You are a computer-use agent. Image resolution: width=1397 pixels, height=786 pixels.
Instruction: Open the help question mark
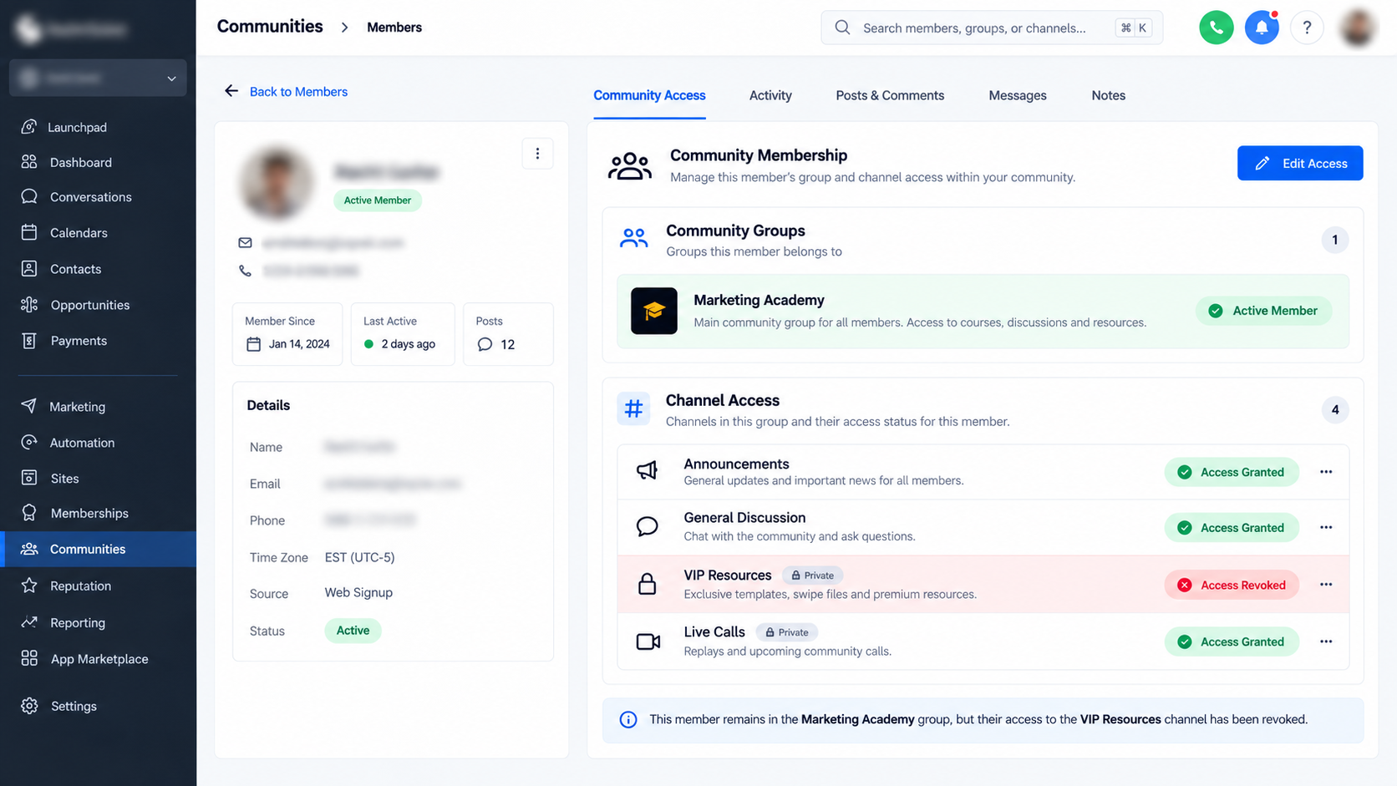[x=1307, y=28]
